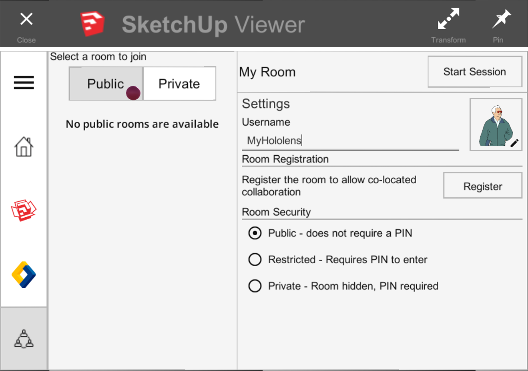Click the Username field containing MyHololens
528x371 pixels.
click(350, 141)
